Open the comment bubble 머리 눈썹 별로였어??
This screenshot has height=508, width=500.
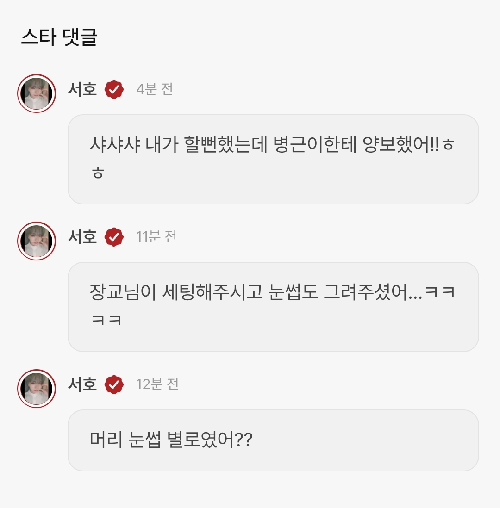[273, 440]
